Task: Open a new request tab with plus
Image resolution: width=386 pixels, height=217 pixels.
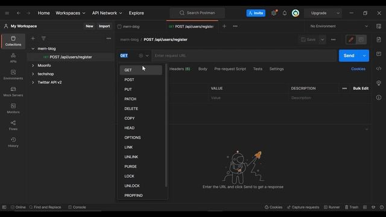Action: tap(224, 26)
